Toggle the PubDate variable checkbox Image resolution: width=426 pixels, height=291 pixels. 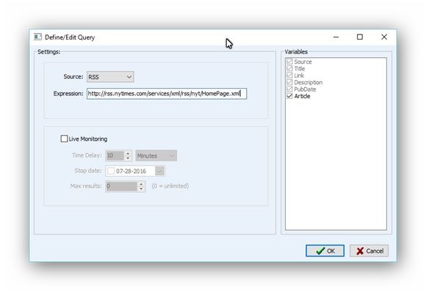289,89
